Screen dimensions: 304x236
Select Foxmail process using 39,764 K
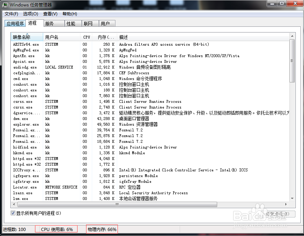click(150, 130)
